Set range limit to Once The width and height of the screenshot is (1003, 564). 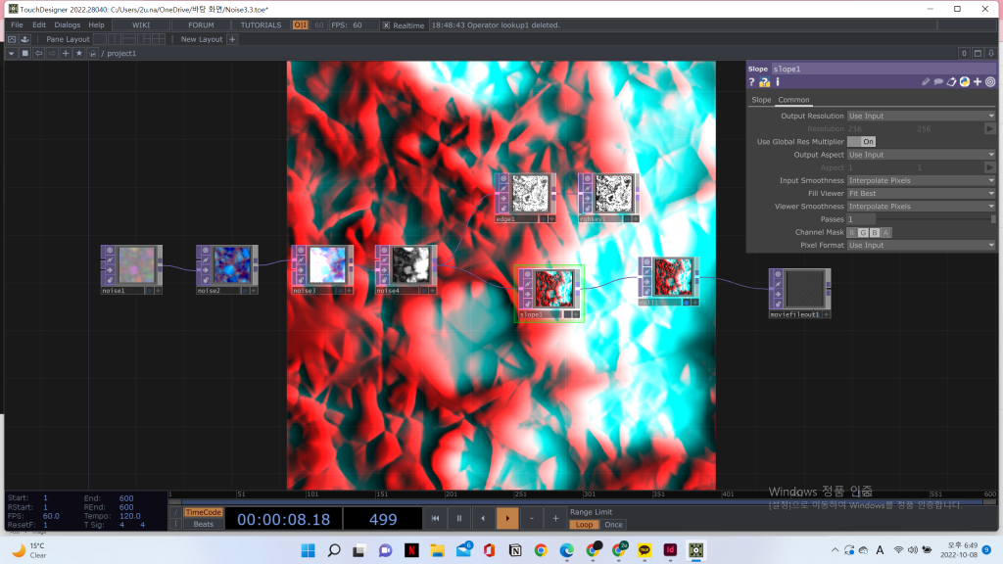coord(613,525)
